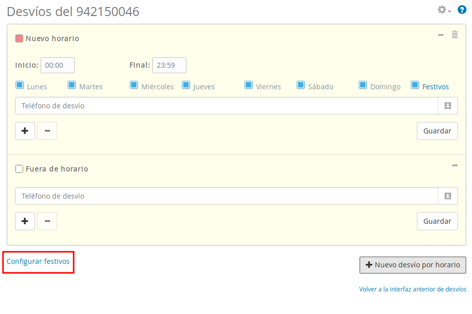Add phone with plus button in Fuera de horario
The image size is (472, 314).
click(25, 221)
